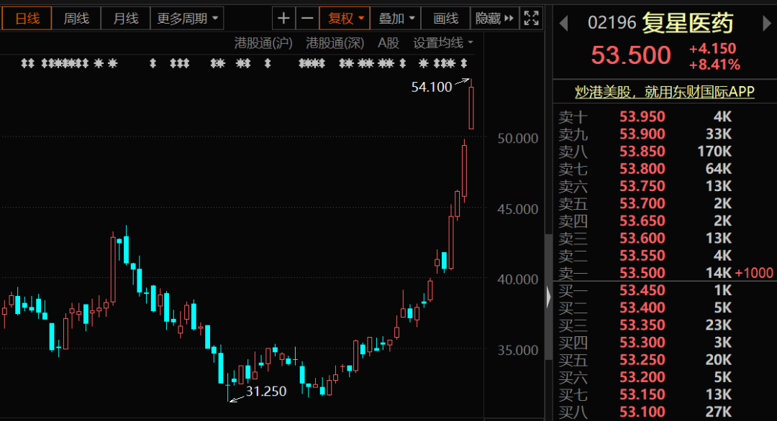The image size is (777, 421).
Task: Open the 炒港美股，就用东财国际APP link
Action: [664, 92]
